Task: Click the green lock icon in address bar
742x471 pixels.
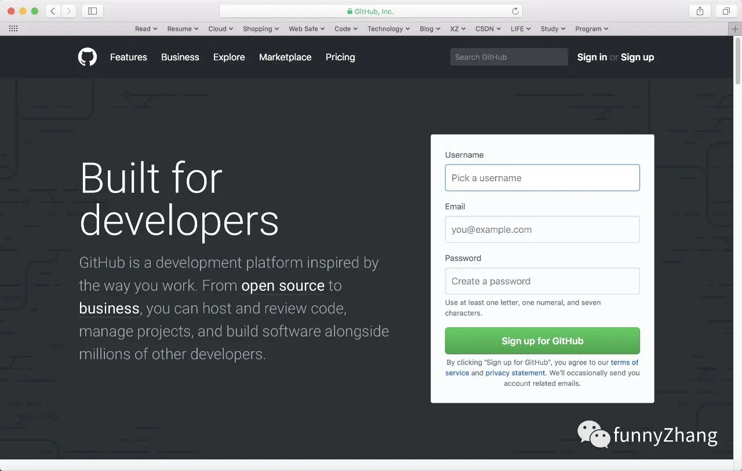Action: pos(350,12)
